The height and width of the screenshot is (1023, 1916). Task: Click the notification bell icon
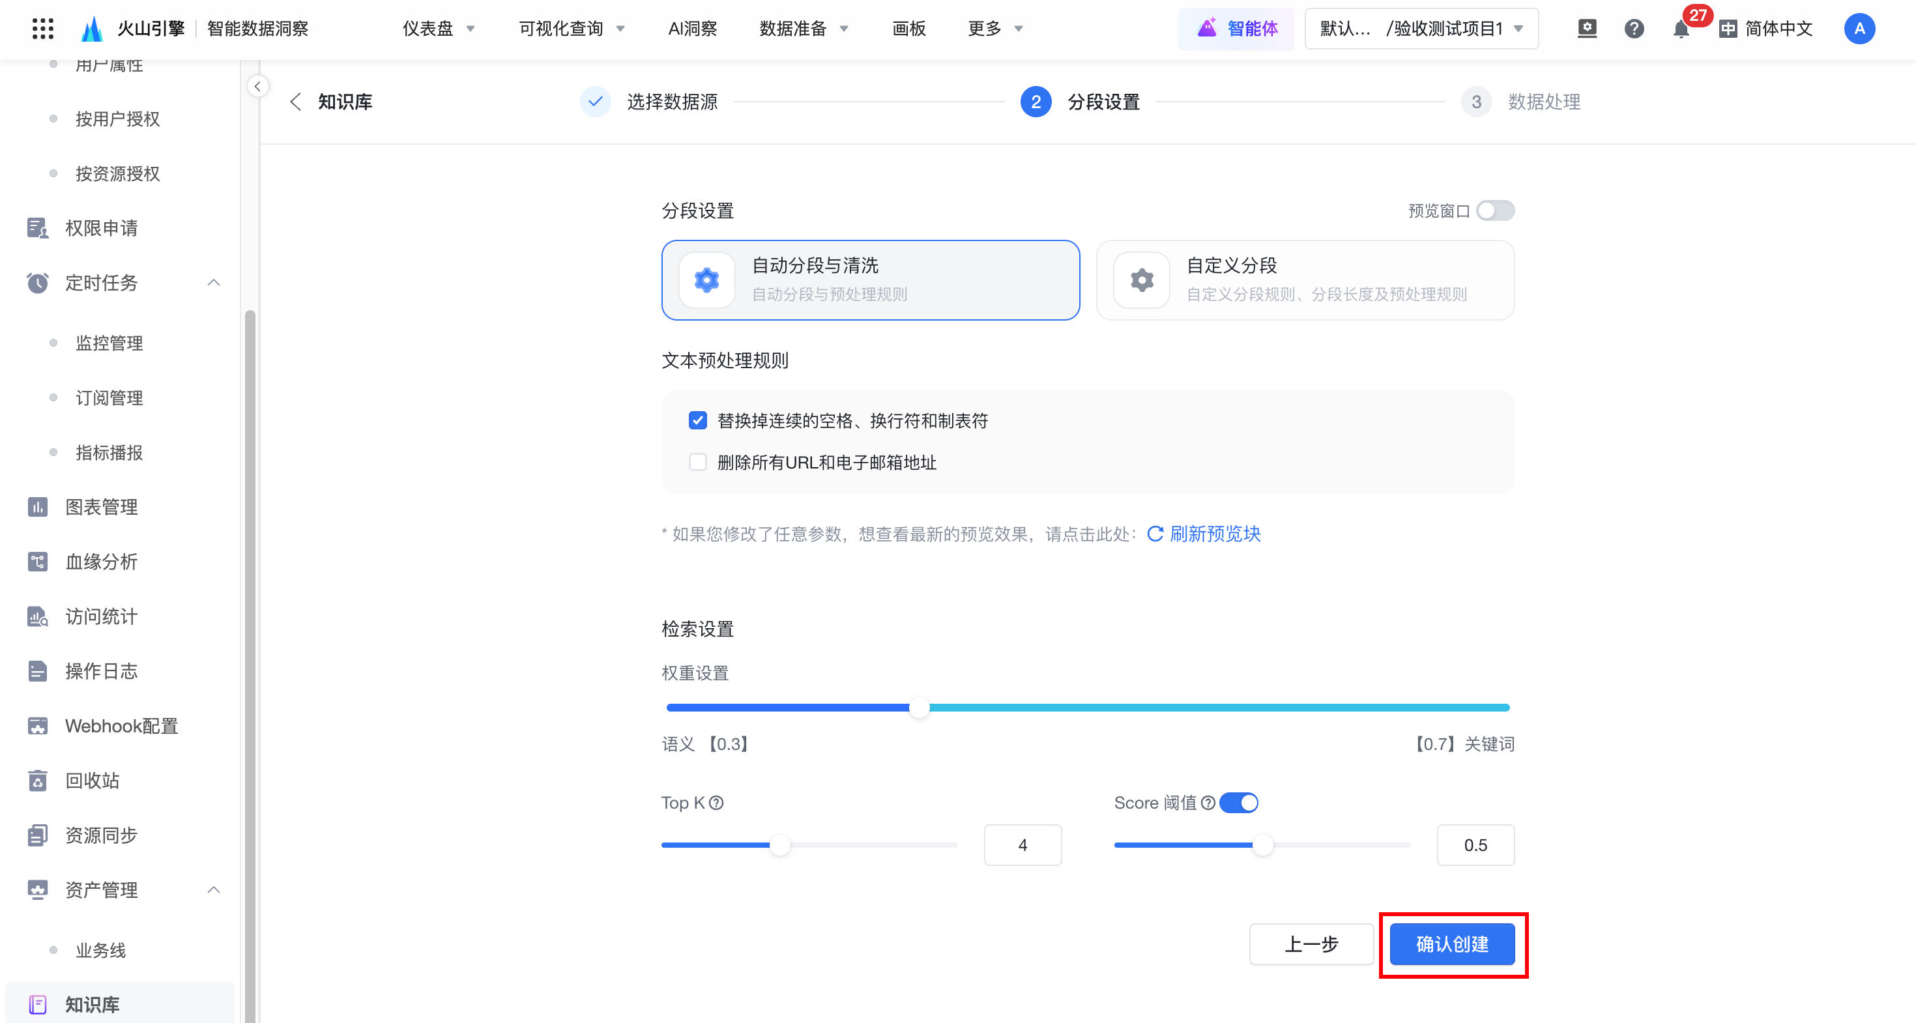(1680, 29)
